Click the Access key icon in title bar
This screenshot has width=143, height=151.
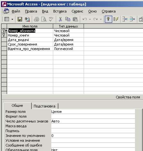point(4,4)
